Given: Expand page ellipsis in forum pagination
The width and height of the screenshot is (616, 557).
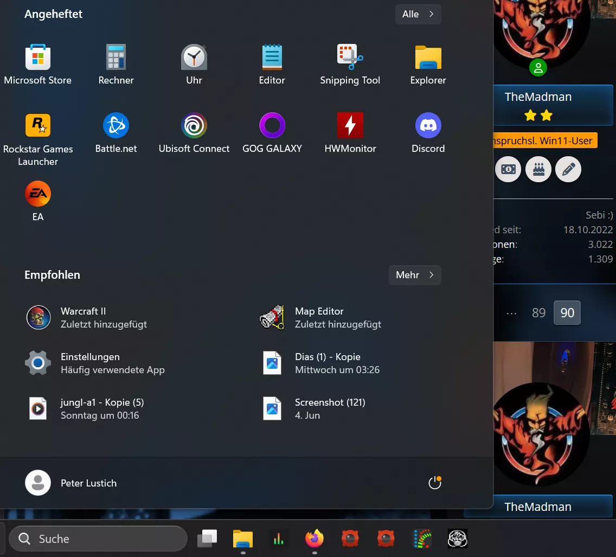Looking at the screenshot, I should [x=511, y=313].
